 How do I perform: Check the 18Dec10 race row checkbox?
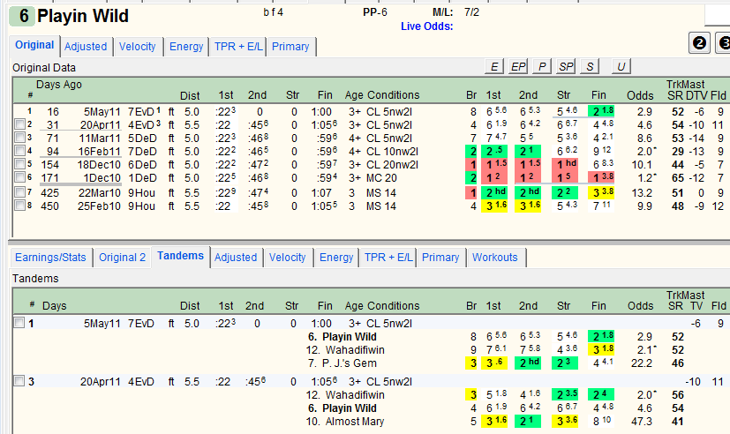coord(19,164)
